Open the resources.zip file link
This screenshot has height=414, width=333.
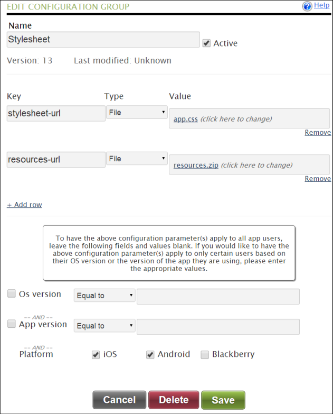coord(196,165)
